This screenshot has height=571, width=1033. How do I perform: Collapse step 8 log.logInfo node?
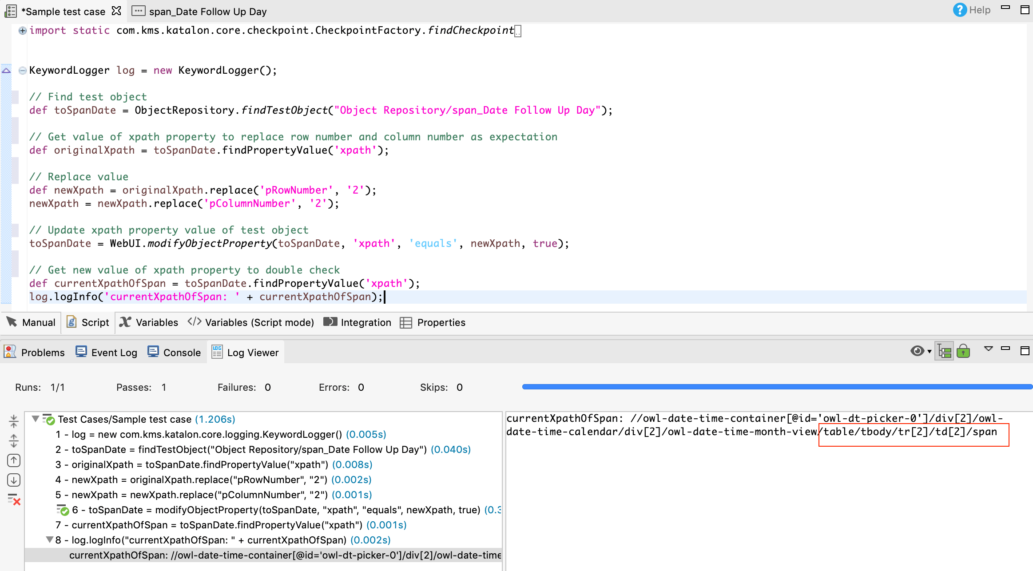[50, 539]
